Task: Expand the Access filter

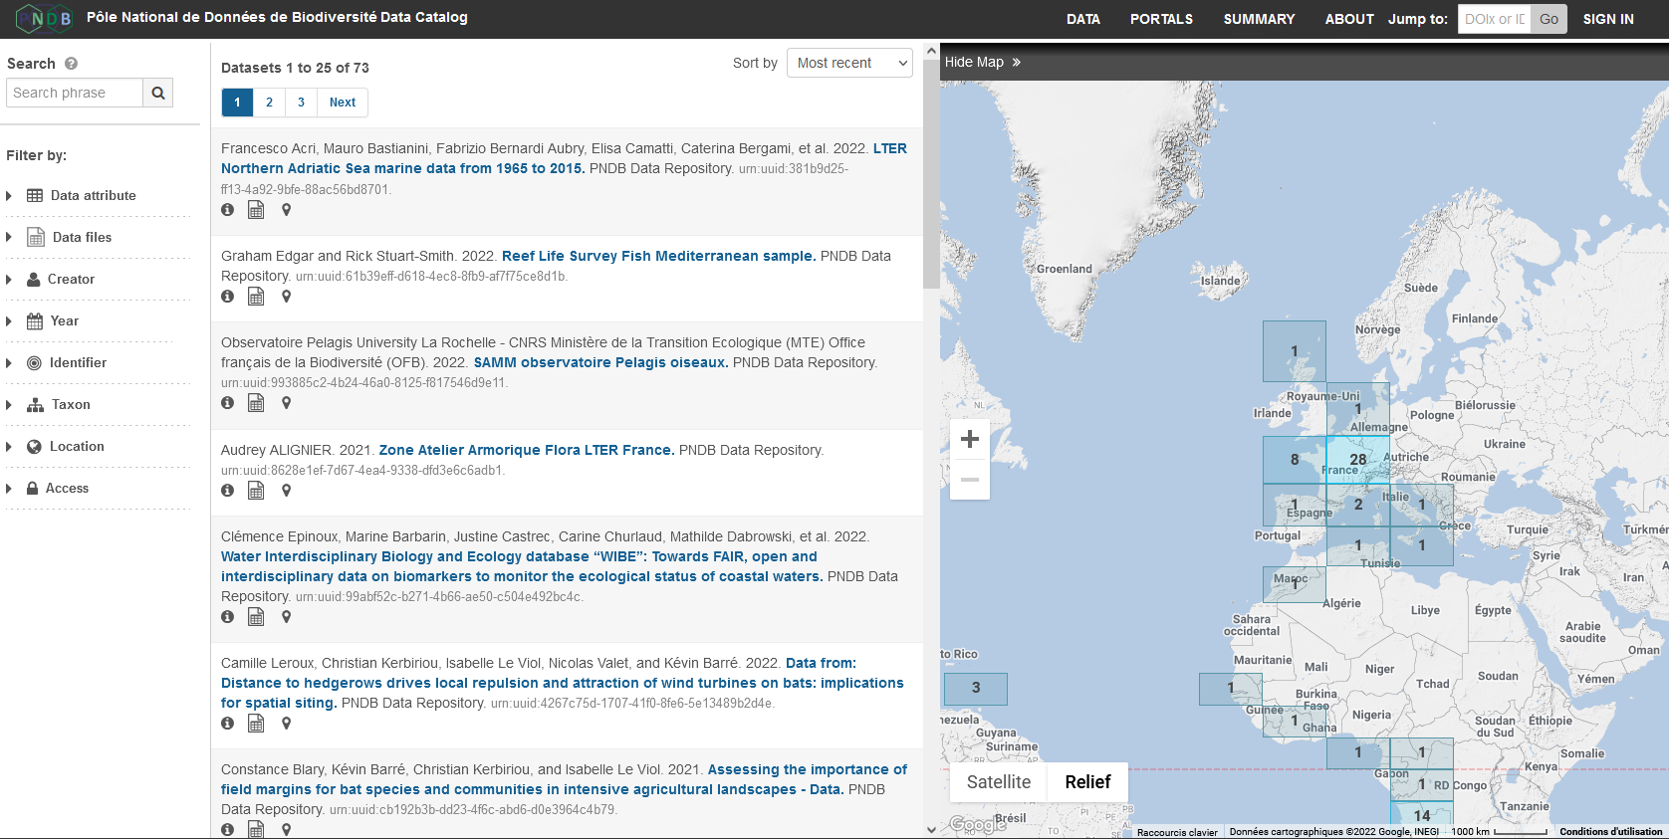Action: [x=97, y=489]
